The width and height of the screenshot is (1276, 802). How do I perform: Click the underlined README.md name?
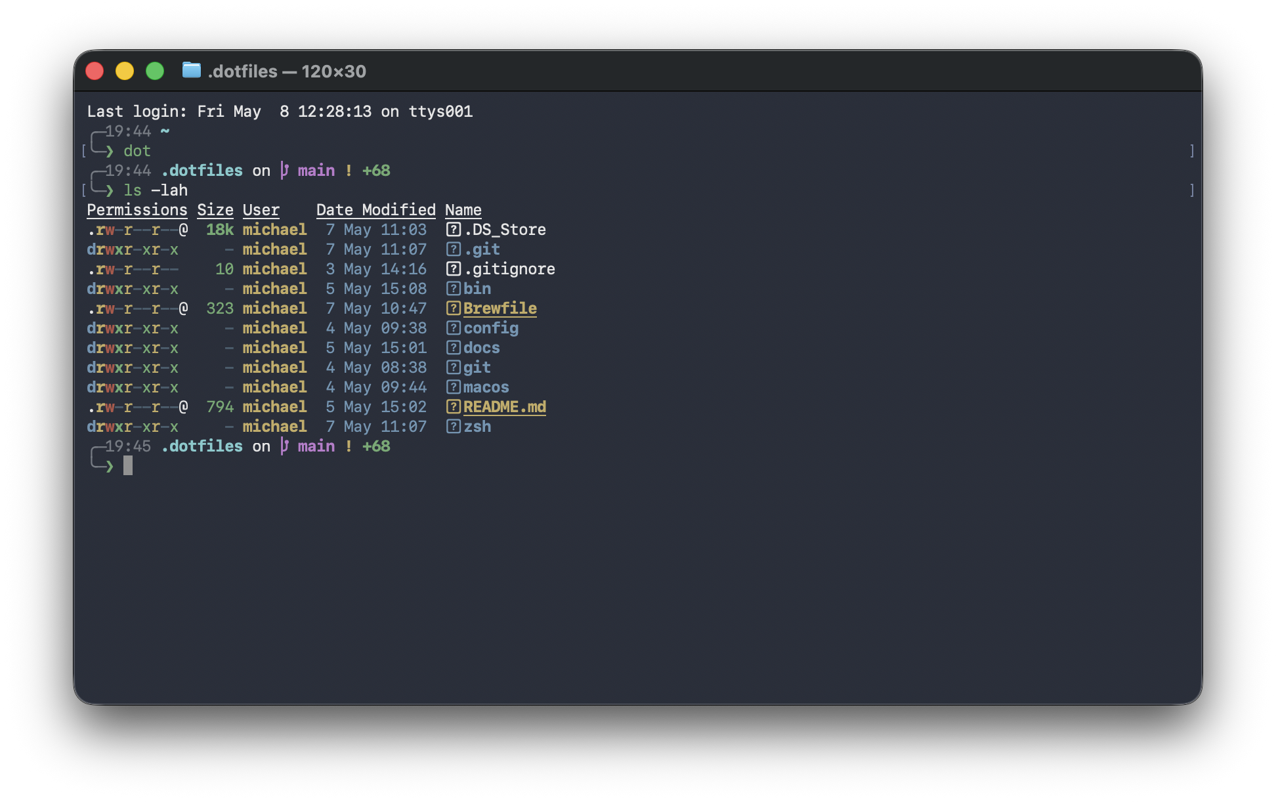(x=505, y=407)
